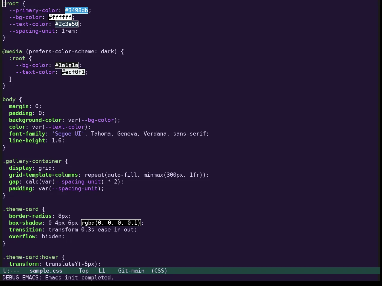Place cursor on --primary-color variable
Image resolution: width=382 pixels, height=286 pixels.
[34, 10]
